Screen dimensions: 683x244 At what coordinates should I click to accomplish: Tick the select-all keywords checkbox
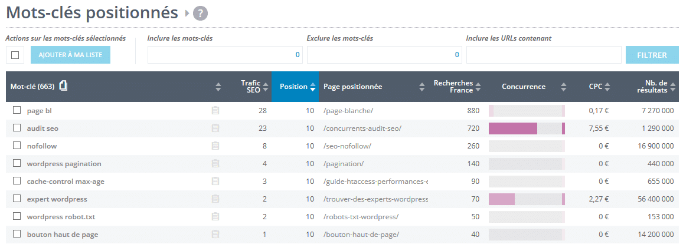[15, 55]
